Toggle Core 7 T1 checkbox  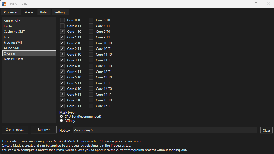click(x=62, y=106)
